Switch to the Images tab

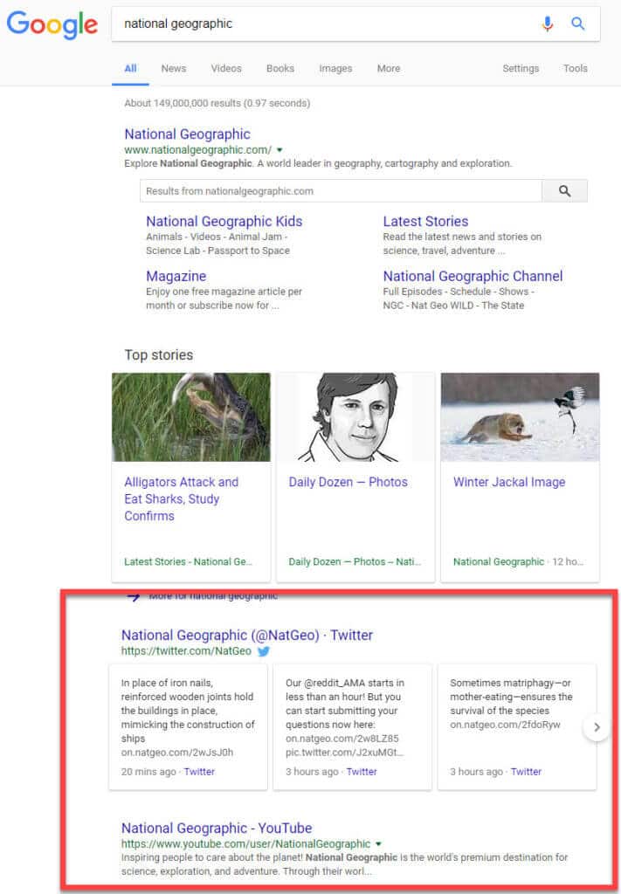(x=335, y=68)
